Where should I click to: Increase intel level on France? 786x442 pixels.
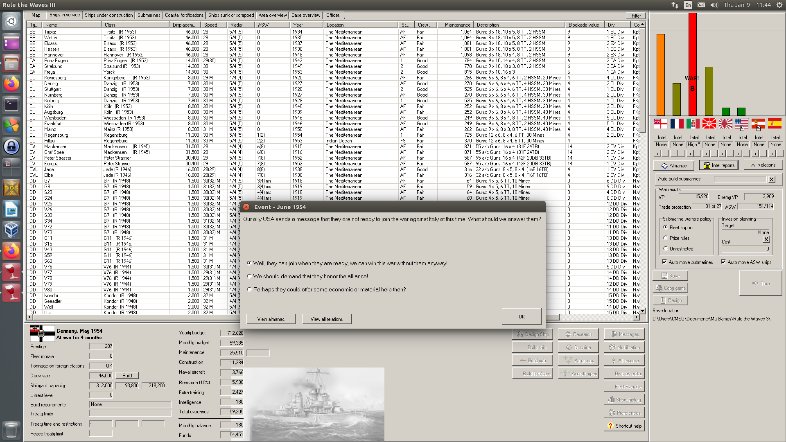(673, 154)
